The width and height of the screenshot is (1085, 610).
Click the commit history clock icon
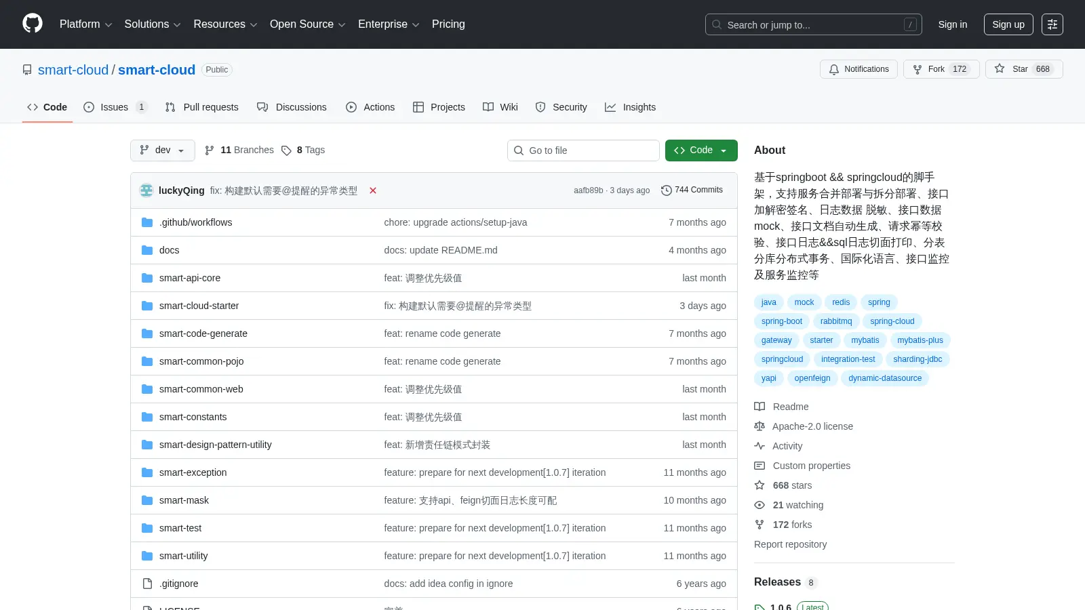tap(667, 190)
